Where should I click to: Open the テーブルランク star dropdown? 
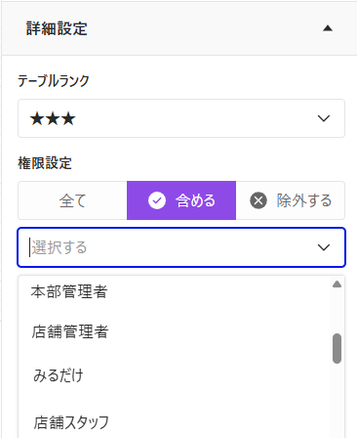(181, 118)
